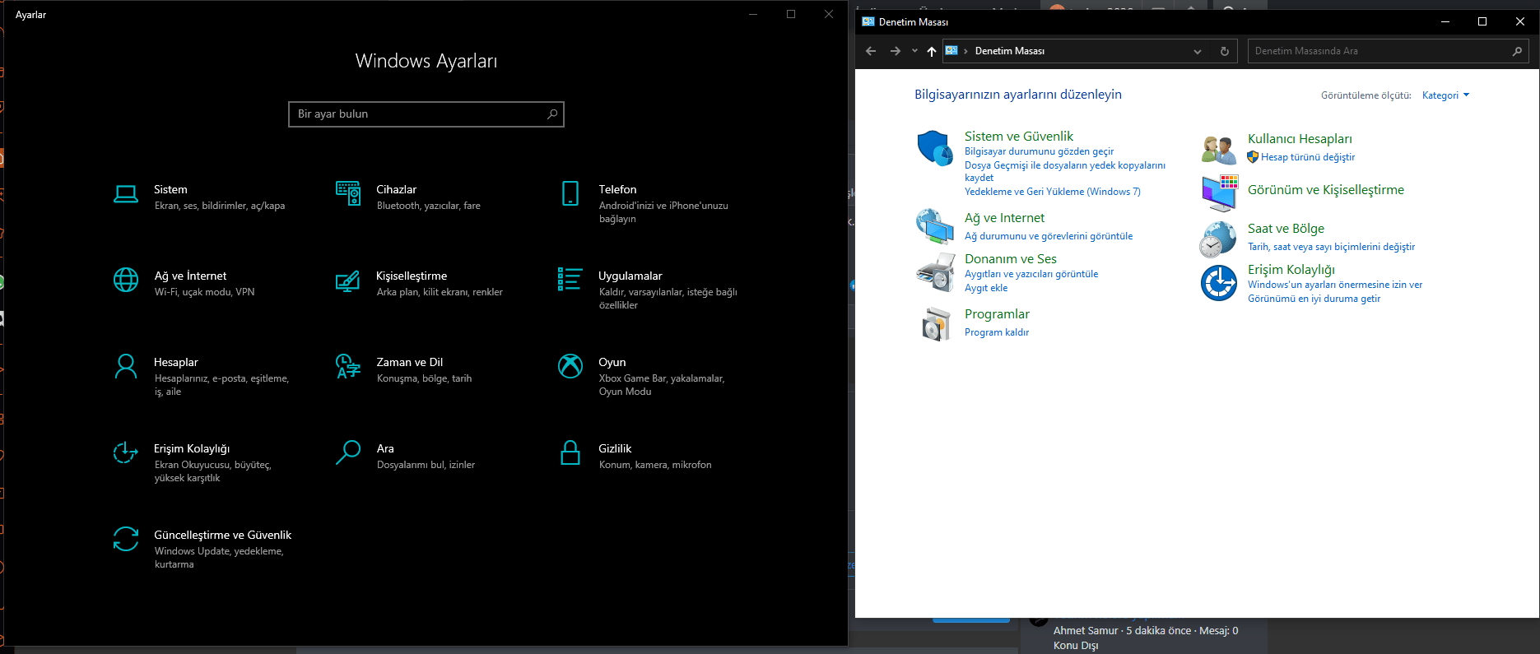Click the Bir ayar bulun search field

418,114
